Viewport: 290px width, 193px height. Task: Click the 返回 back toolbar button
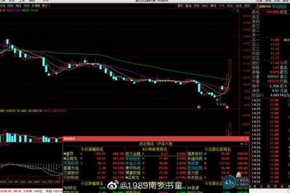[x=247, y=6]
